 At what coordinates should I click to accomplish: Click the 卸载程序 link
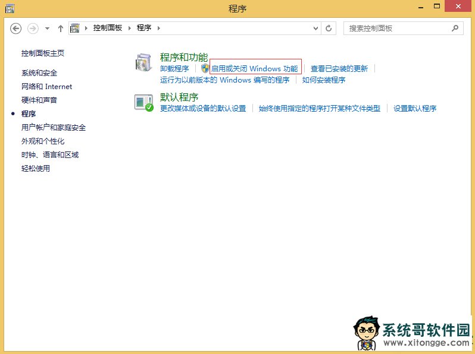click(x=174, y=69)
